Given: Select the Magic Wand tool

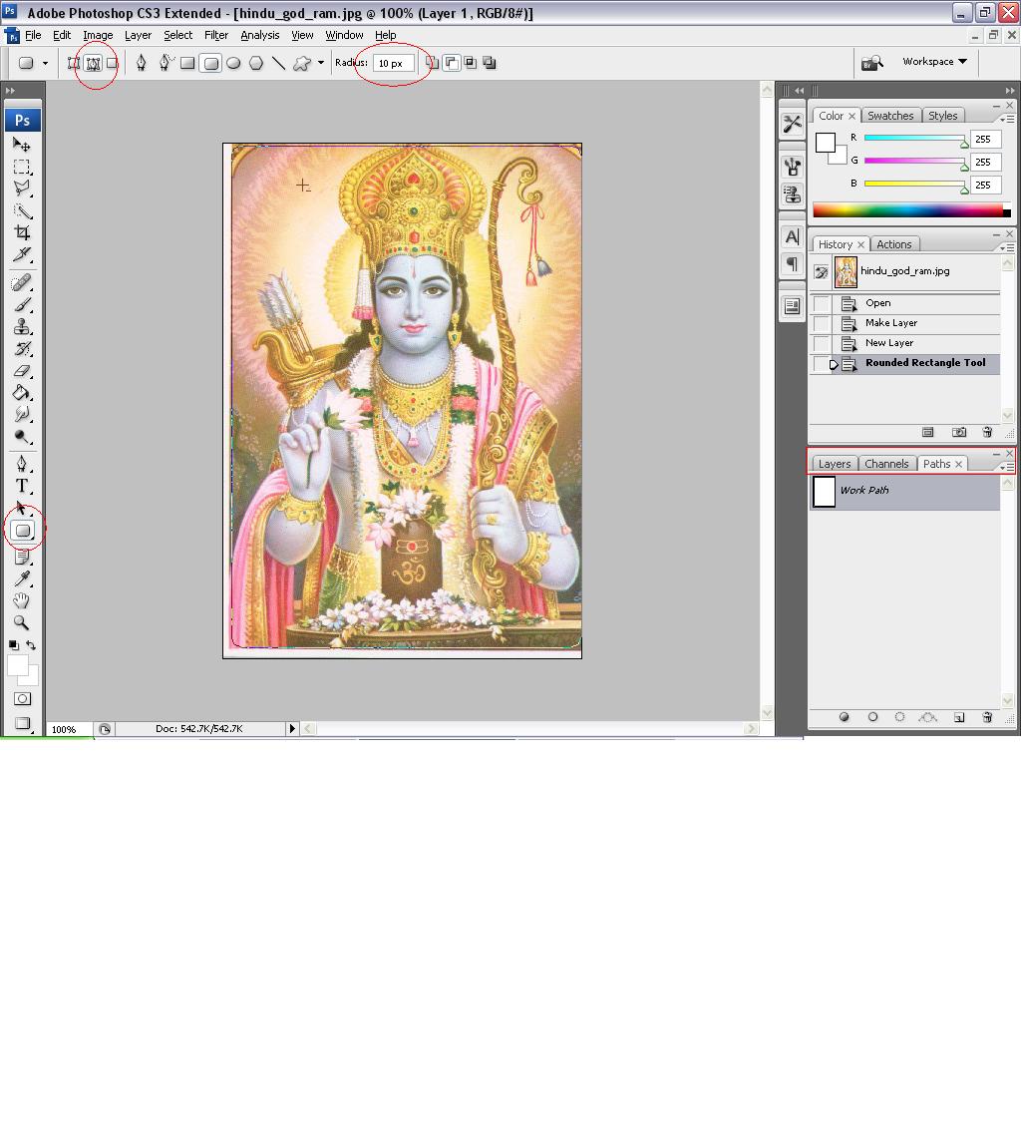Looking at the screenshot, I should (x=22, y=210).
